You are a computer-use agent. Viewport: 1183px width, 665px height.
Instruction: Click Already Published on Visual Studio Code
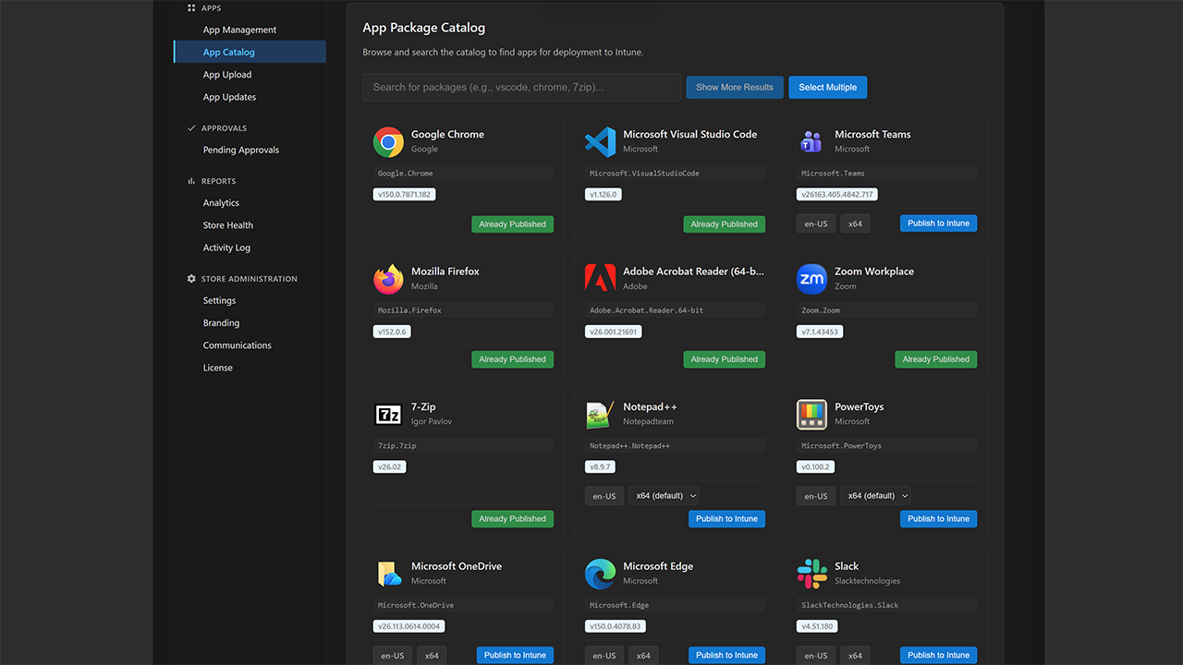tap(724, 224)
